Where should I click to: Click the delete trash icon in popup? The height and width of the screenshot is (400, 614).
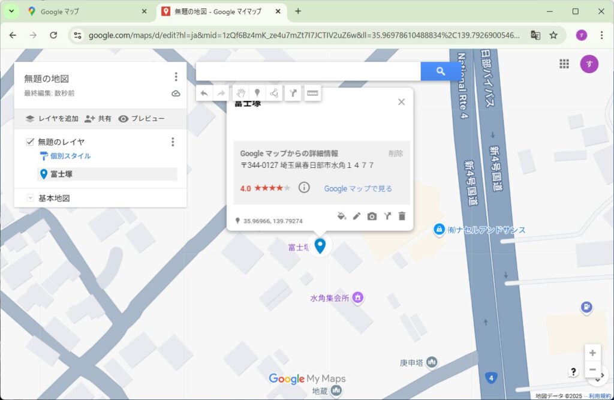pyautogui.click(x=402, y=216)
